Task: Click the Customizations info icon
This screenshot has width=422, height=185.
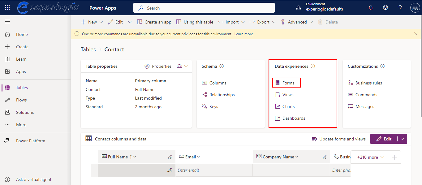Action: point(382,66)
